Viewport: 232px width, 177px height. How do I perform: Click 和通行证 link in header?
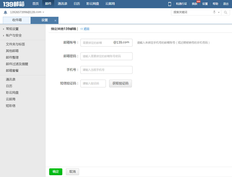(181, 4)
